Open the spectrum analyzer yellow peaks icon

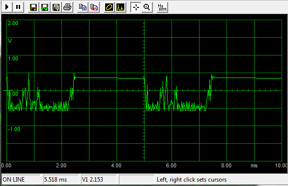point(120,7)
